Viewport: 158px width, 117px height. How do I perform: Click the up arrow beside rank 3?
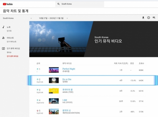pyautogui.click(x=38, y=90)
